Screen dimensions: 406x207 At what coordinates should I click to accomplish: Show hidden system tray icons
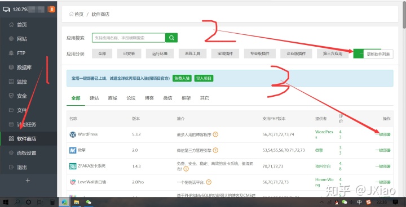[322, 202]
